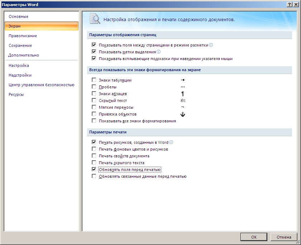Open the "Сохранение" section
Viewport: 301px width, 245px height.
click(42, 45)
